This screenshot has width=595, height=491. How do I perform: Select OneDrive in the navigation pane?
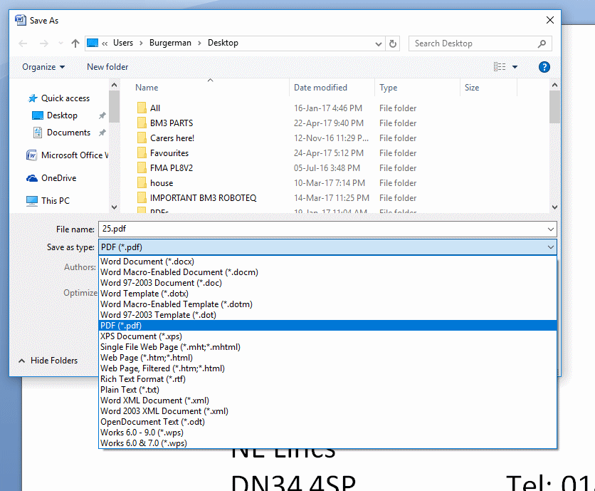58,178
